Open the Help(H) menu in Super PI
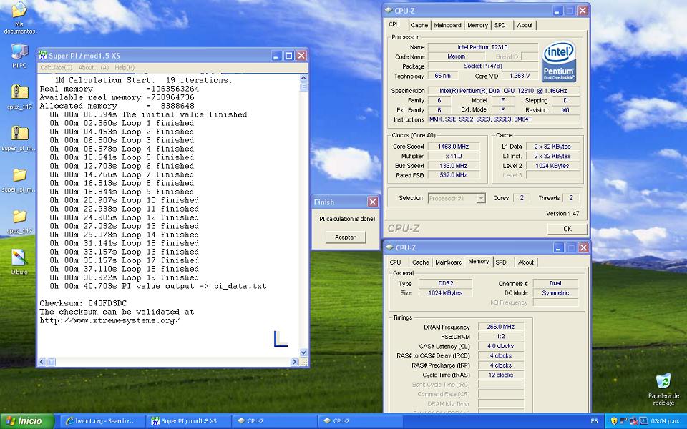Screen dimensions: 687x429 click(125, 67)
